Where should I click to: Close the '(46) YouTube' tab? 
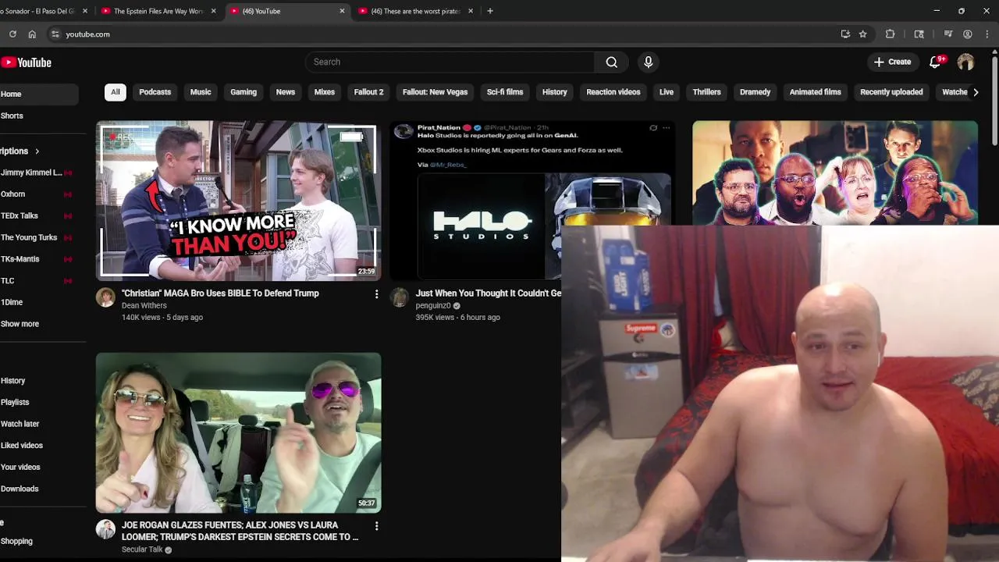point(342,11)
